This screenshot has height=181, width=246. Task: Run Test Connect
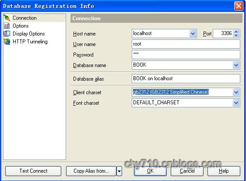click(33, 171)
